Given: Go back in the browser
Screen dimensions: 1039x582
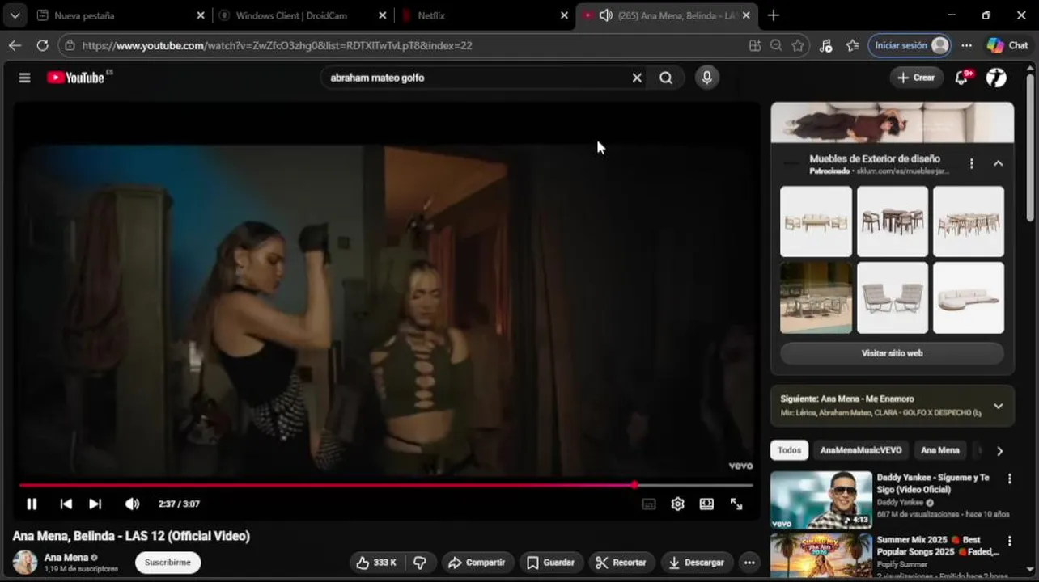Looking at the screenshot, I should point(15,45).
